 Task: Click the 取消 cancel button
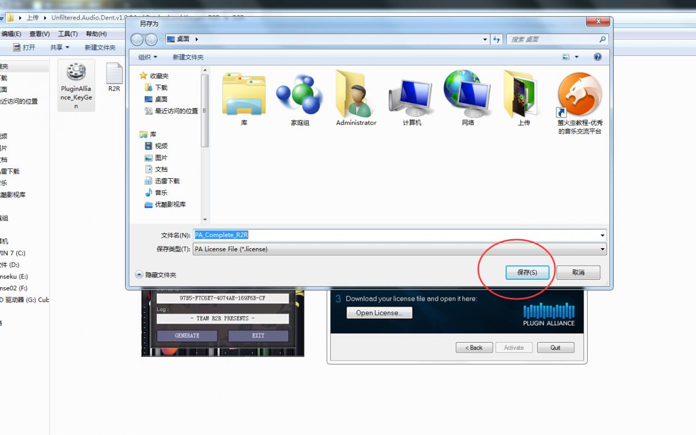click(579, 272)
